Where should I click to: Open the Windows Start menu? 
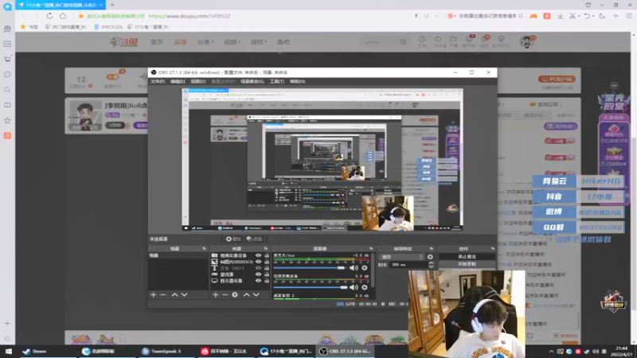[x=8, y=352]
